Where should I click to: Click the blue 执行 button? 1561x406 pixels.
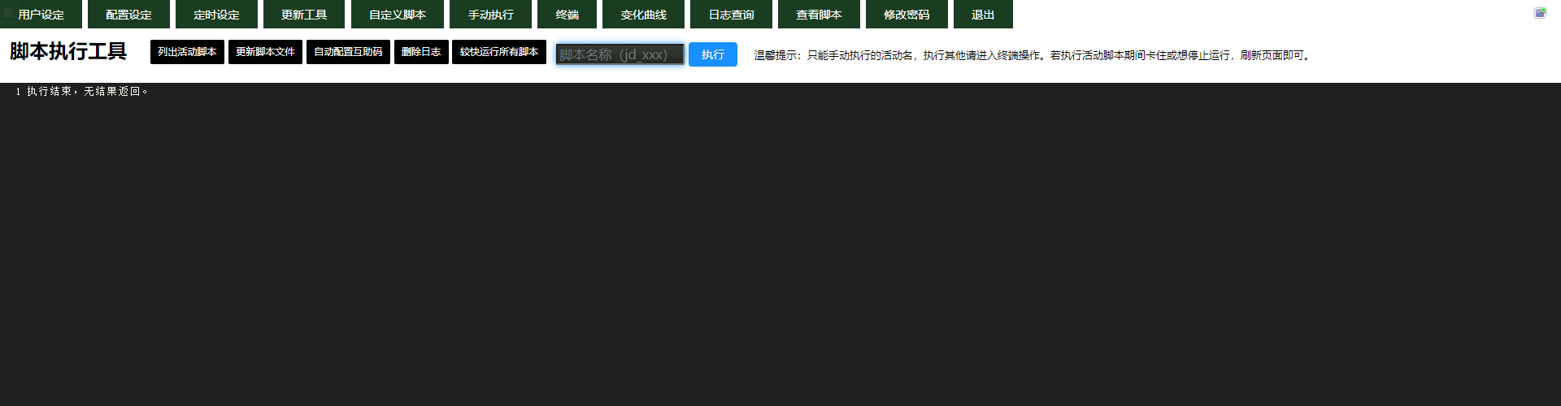click(713, 54)
